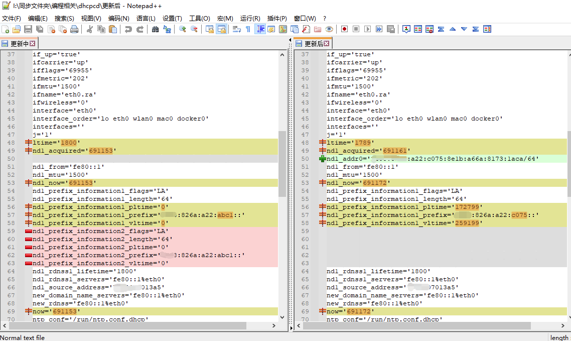Toggle the word wrap button
Viewport: 571px width, 341px height.
coord(236,29)
